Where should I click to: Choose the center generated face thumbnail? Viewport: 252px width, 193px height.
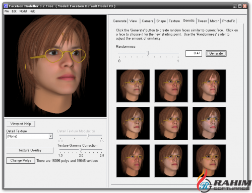(x=171, y=123)
